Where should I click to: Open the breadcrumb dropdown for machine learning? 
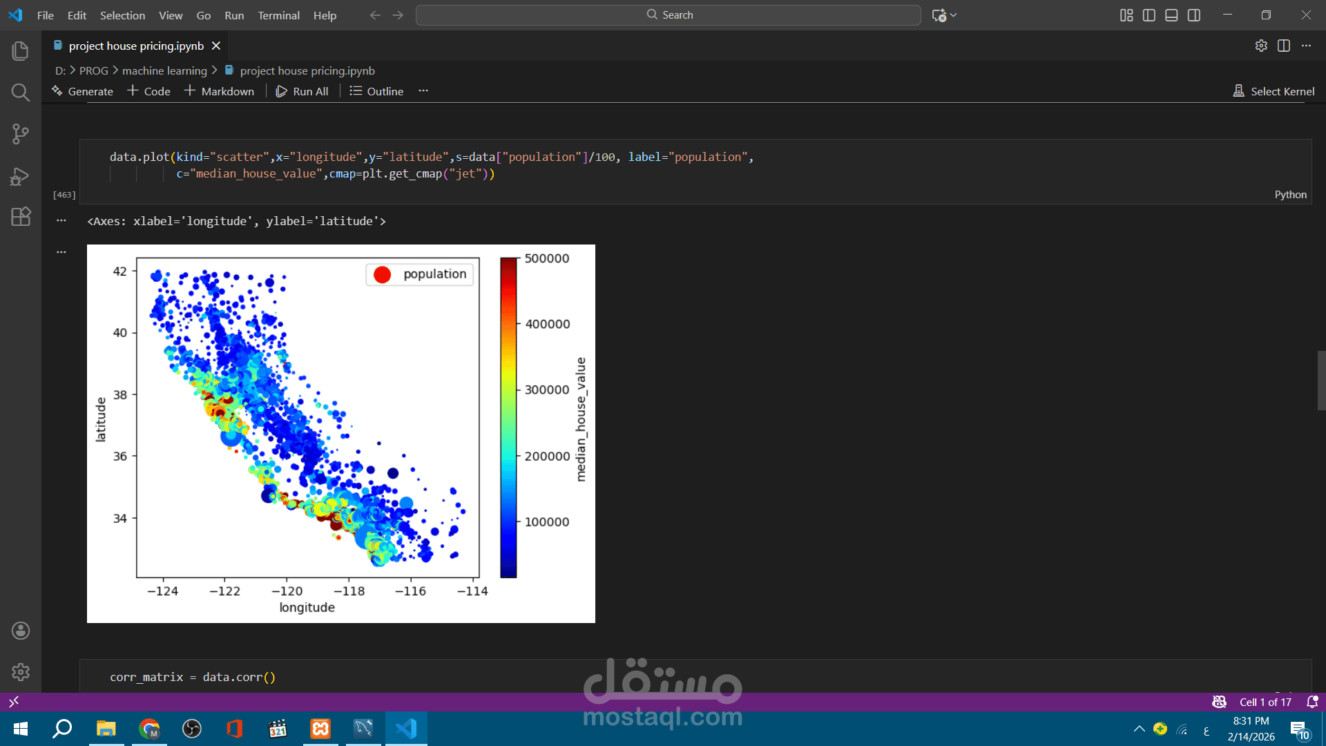[164, 70]
